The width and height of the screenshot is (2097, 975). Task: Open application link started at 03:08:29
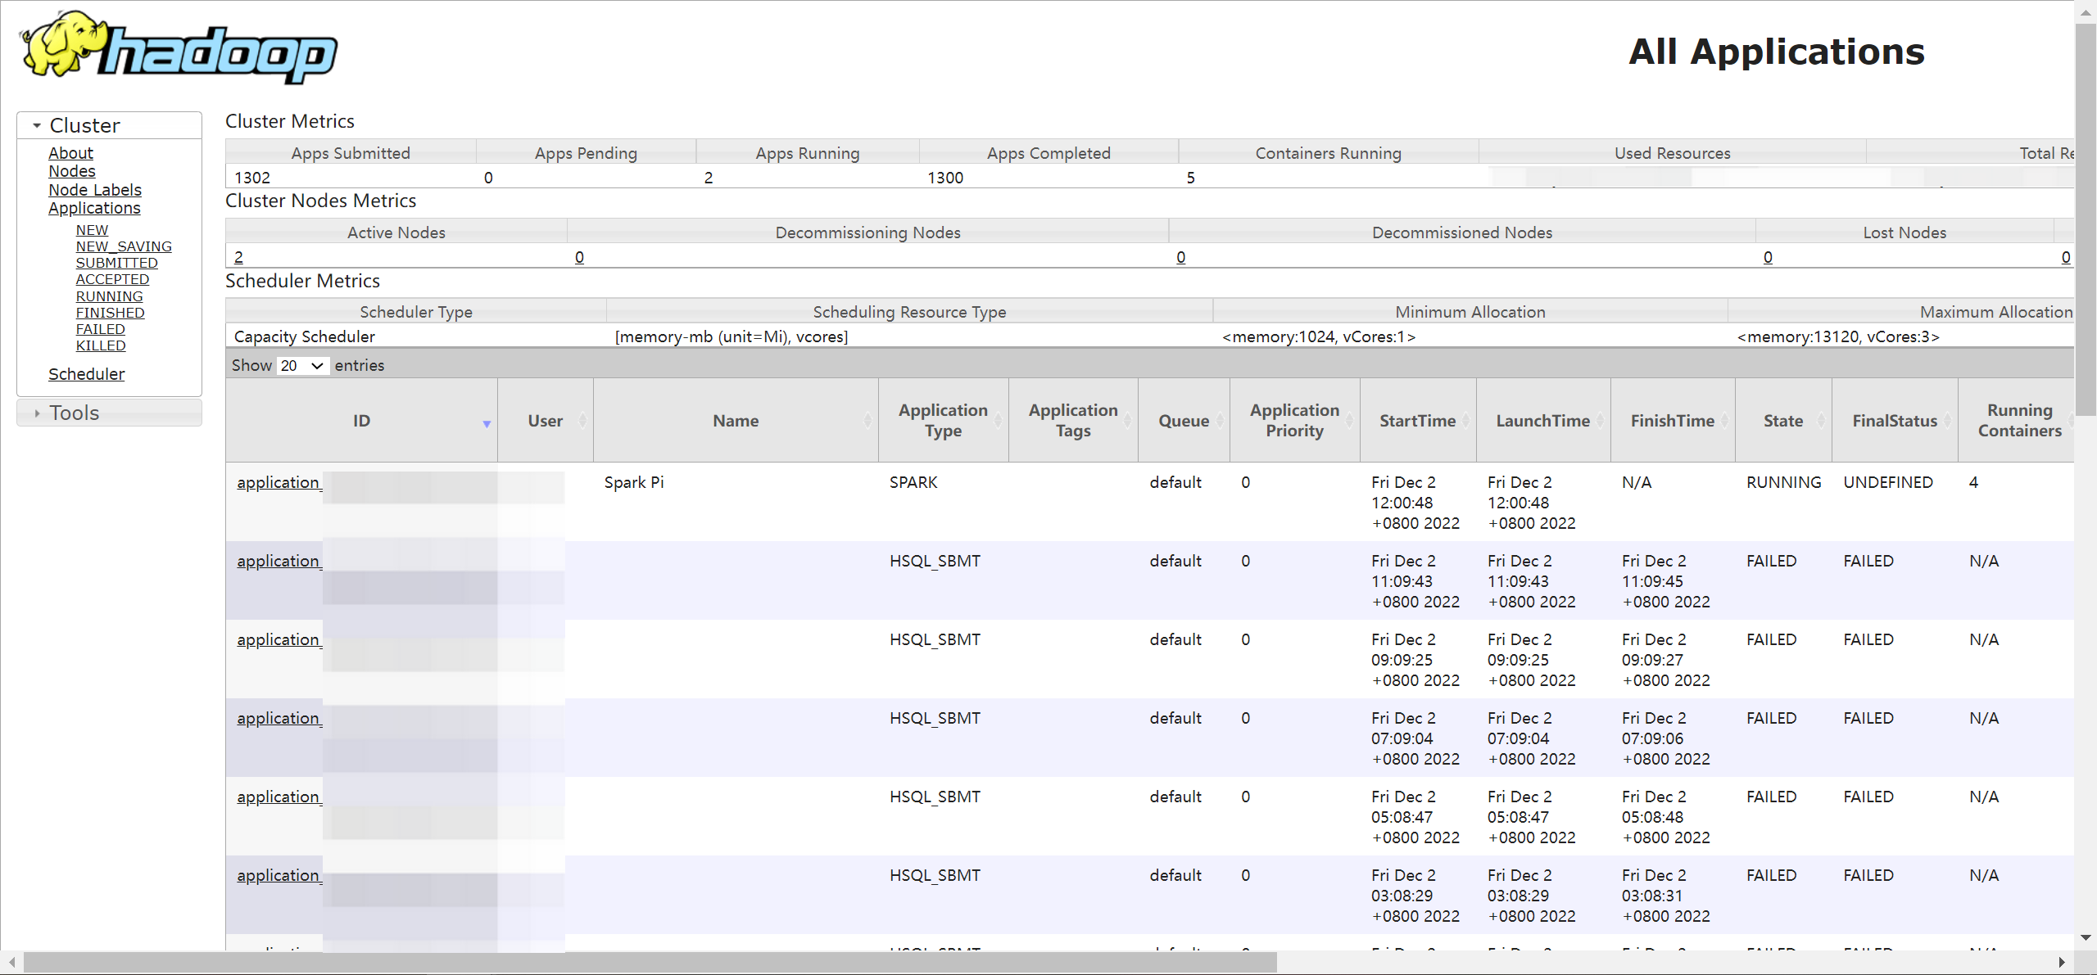tap(279, 876)
